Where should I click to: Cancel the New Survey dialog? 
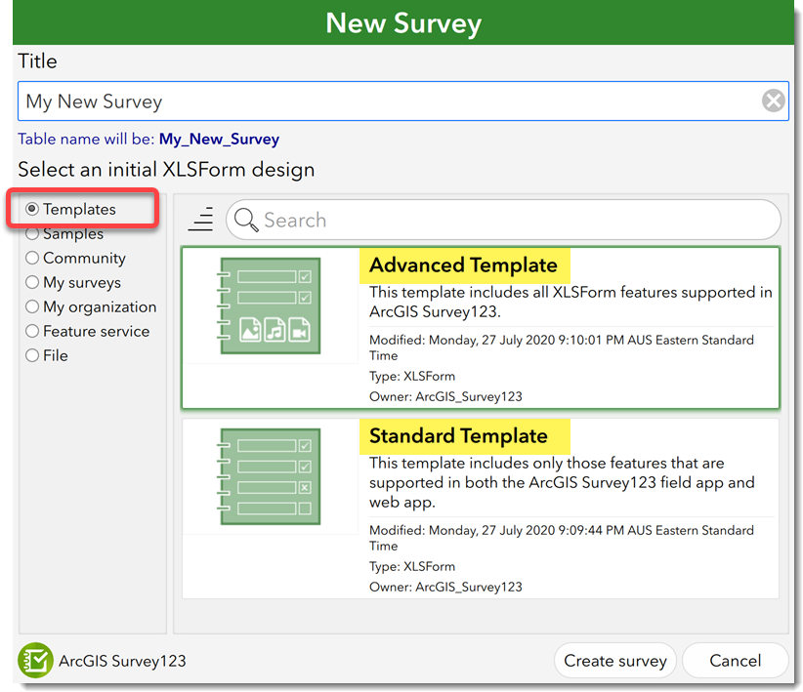(736, 661)
